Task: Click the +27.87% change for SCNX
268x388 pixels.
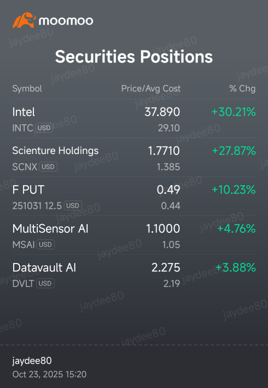Action: point(234,151)
